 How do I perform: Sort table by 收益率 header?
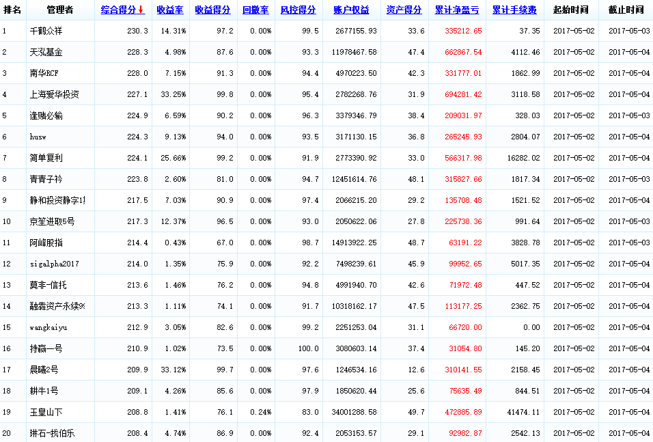tap(170, 10)
